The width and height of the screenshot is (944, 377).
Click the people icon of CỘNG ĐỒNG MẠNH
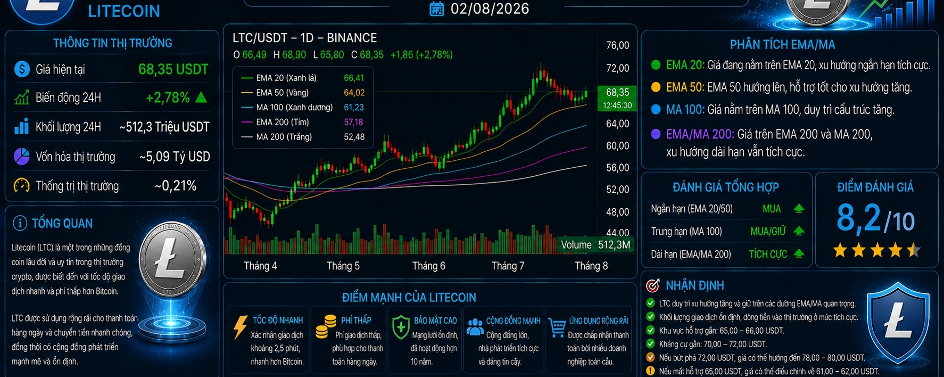475,326
